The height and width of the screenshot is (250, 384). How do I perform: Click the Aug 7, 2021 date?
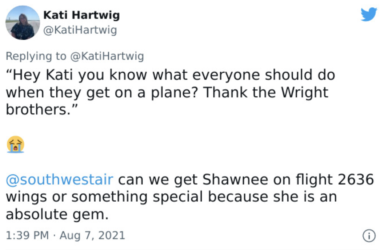(92, 235)
